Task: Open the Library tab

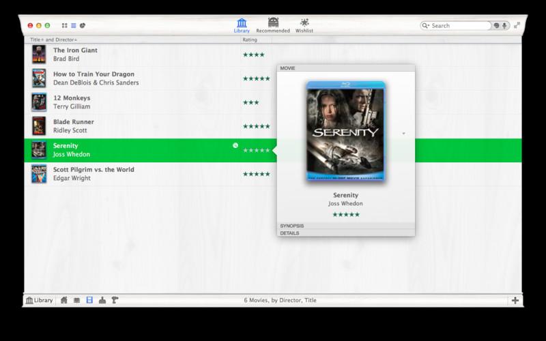Action: [242, 26]
